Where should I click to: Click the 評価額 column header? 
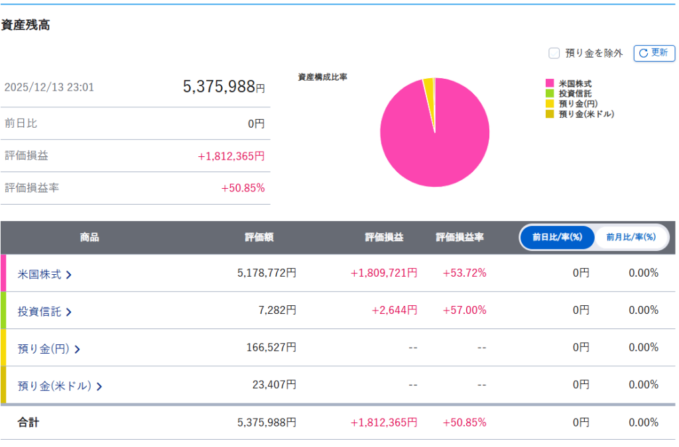pos(255,237)
